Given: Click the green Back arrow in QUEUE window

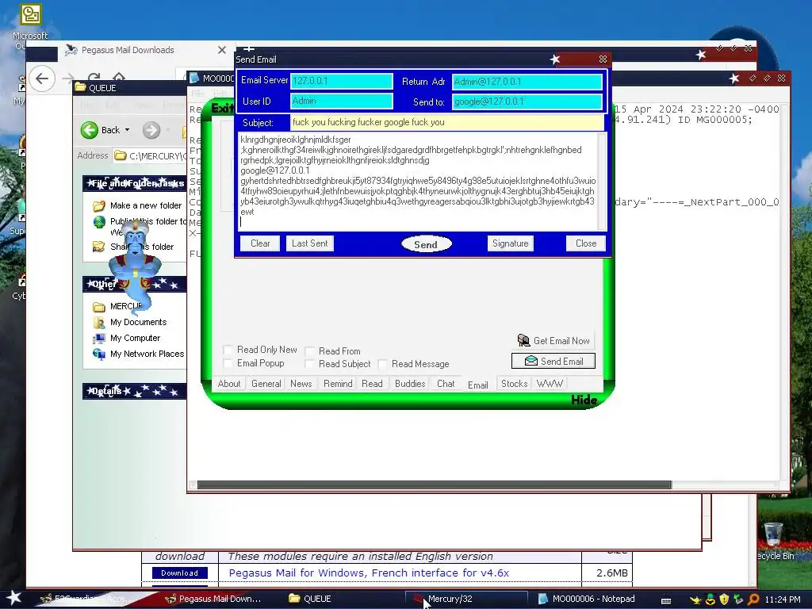Looking at the screenshot, I should 90,130.
